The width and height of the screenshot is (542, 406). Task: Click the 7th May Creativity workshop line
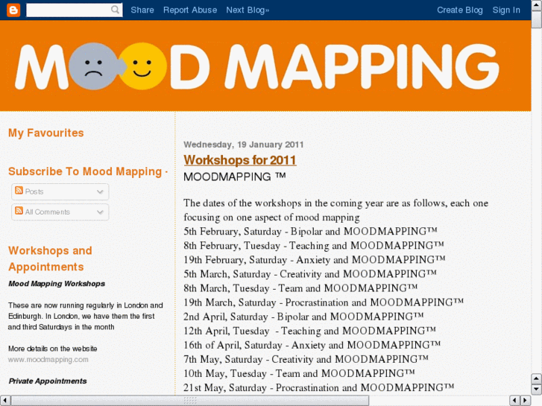click(x=306, y=359)
